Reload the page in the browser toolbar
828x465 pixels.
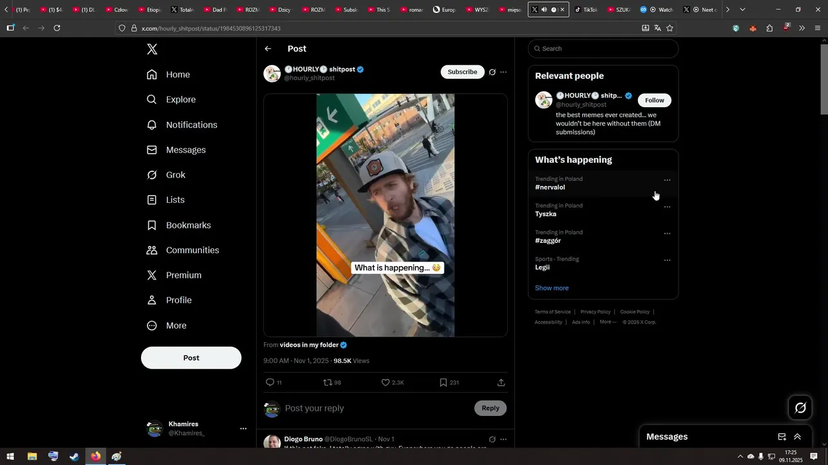pyautogui.click(x=57, y=28)
